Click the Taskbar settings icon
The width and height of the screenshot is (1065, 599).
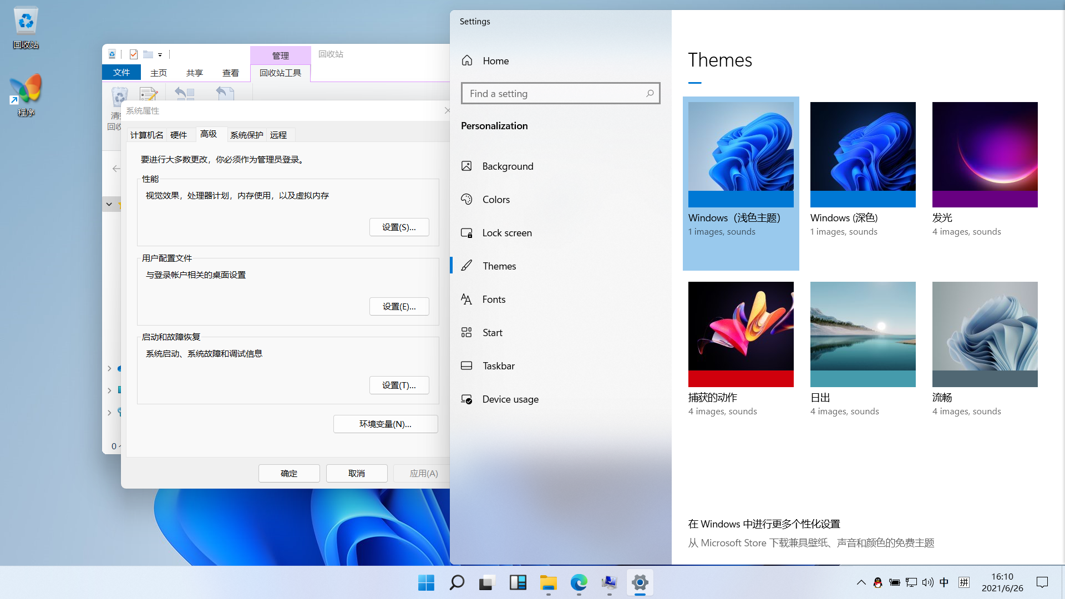(x=466, y=366)
